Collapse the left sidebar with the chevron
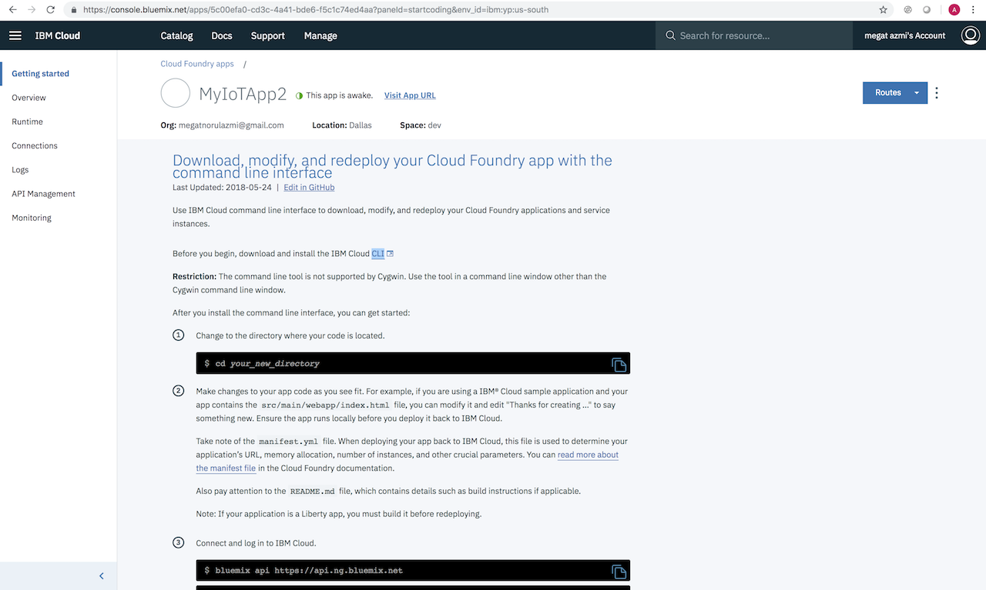 101,576
